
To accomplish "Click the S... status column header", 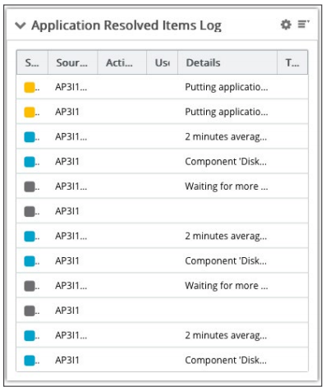I will [x=32, y=62].
